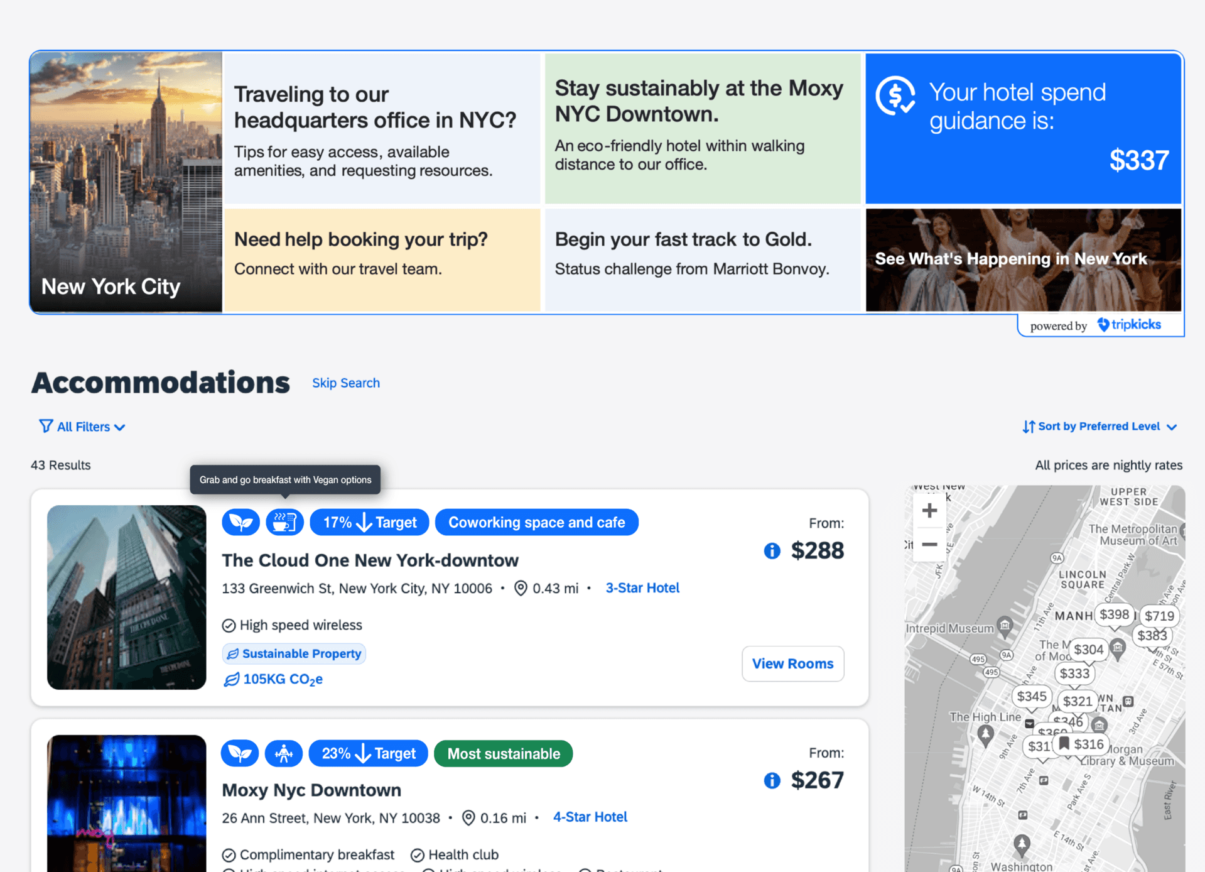Viewport: 1205px width, 872px height.
Task: Click the Coworking space and cafe tag
Action: click(537, 522)
